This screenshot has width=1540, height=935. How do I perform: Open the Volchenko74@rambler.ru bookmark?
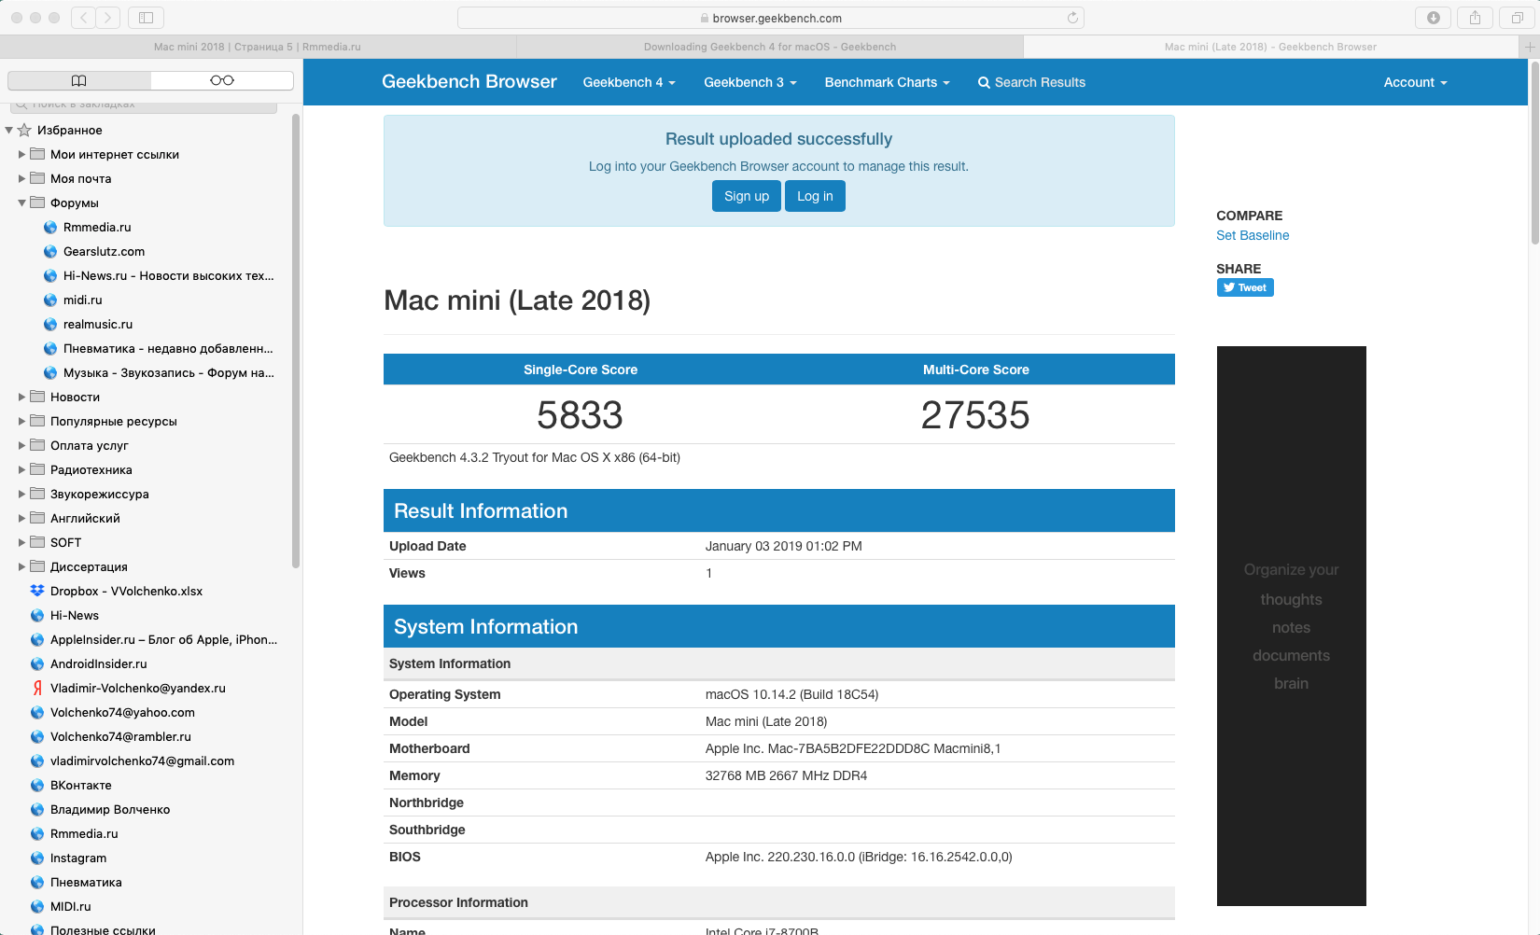click(120, 736)
